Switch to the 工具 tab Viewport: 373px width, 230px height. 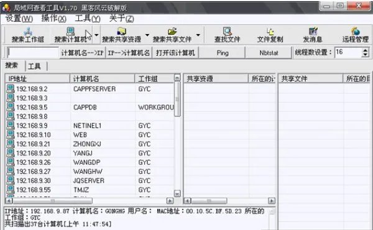pos(35,66)
